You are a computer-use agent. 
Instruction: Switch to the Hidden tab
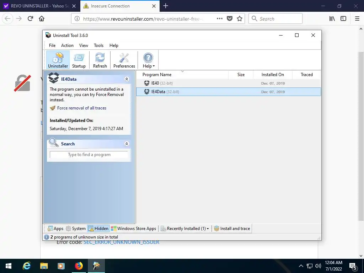click(98, 229)
